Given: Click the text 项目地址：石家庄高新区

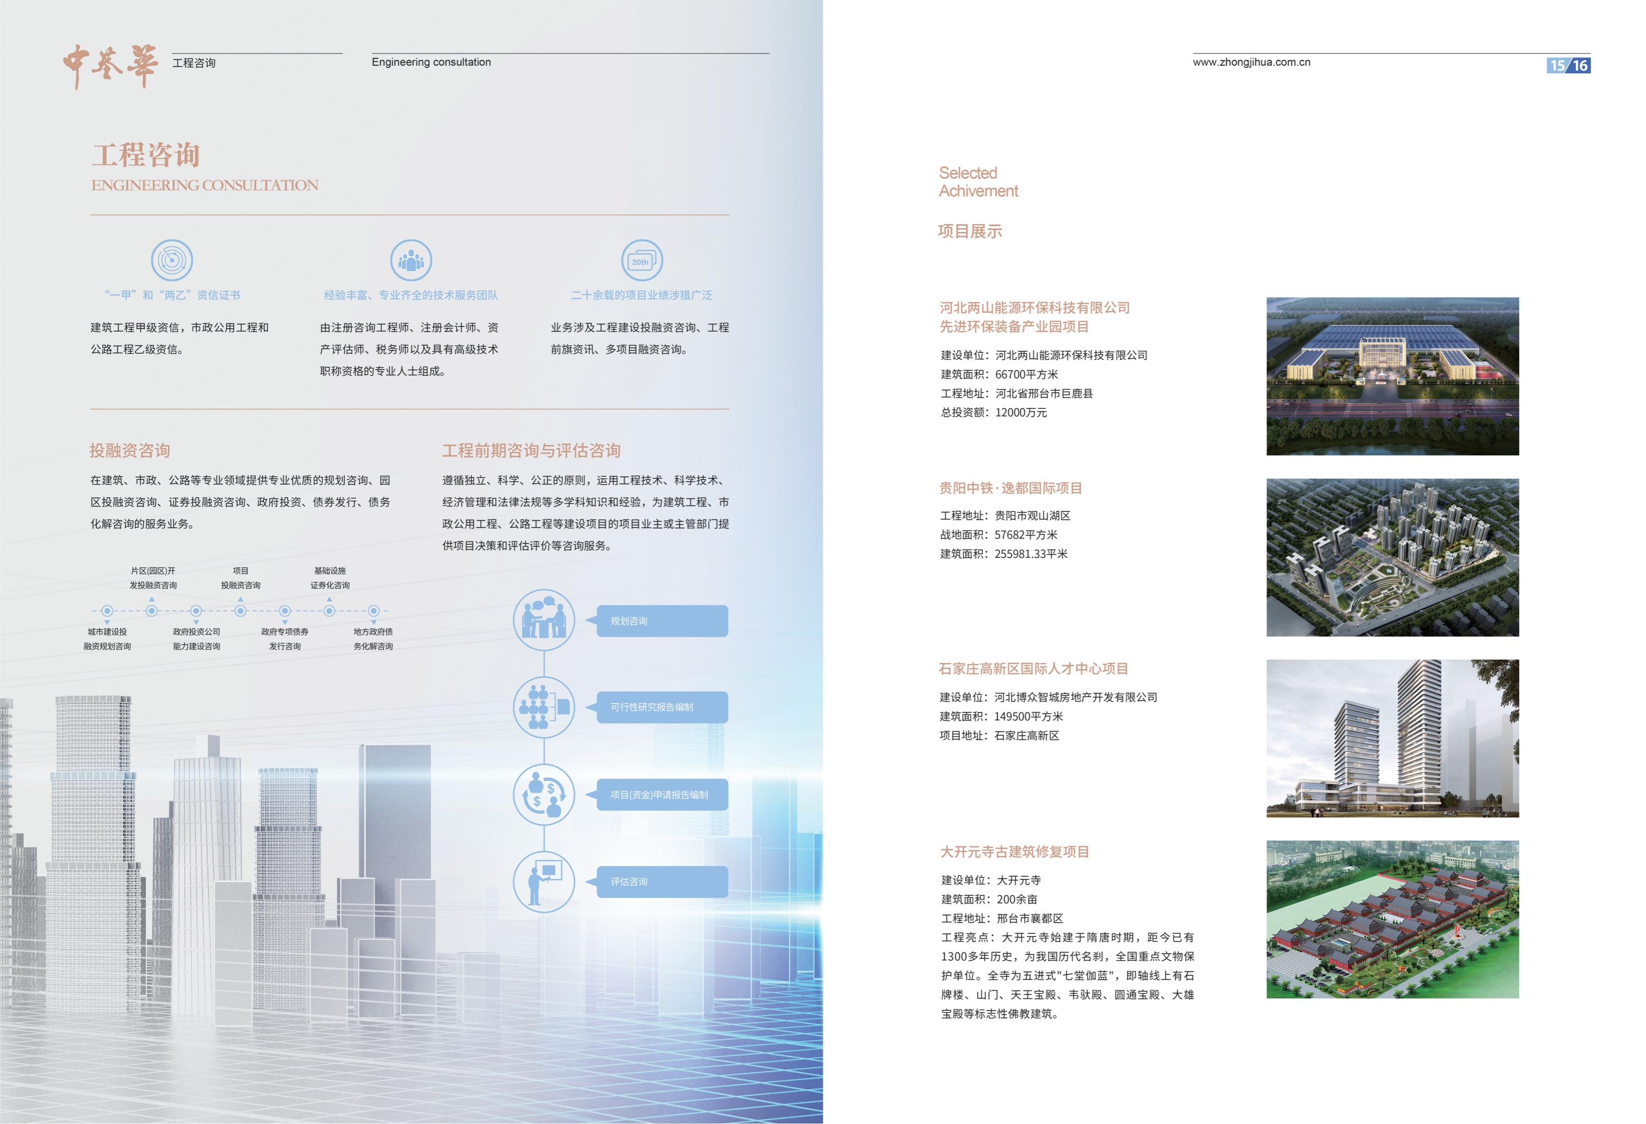Looking at the screenshot, I should tap(999, 736).
